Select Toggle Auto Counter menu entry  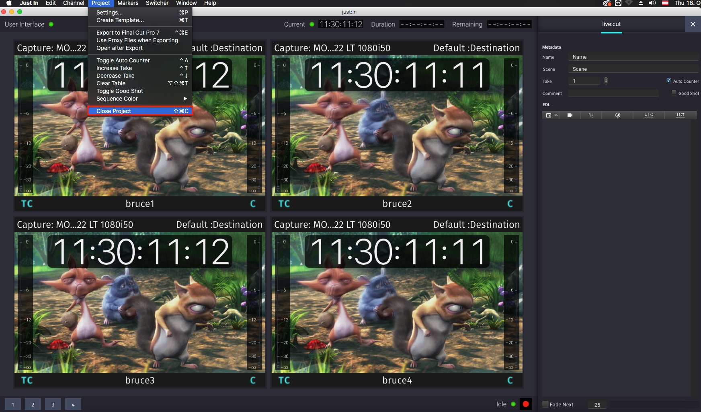pyautogui.click(x=140, y=60)
